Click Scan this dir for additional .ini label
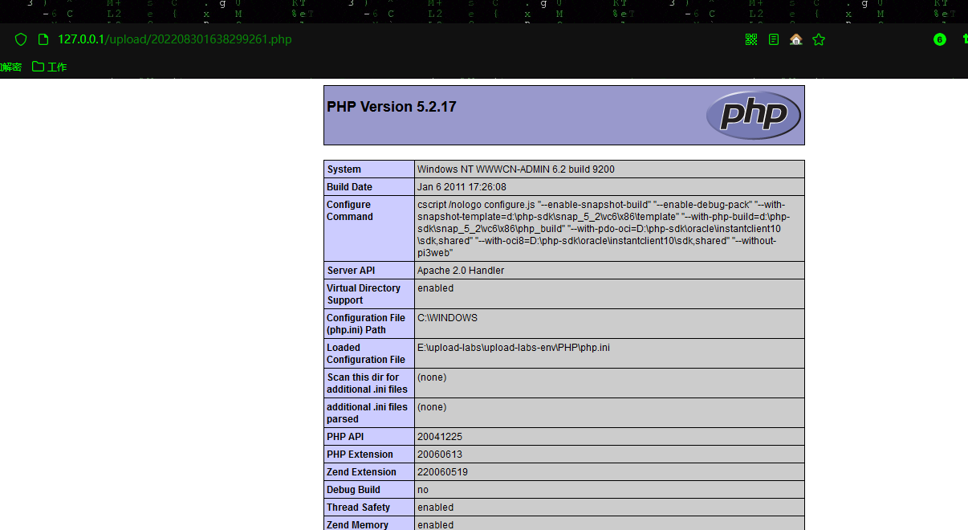 click(367, 383)
